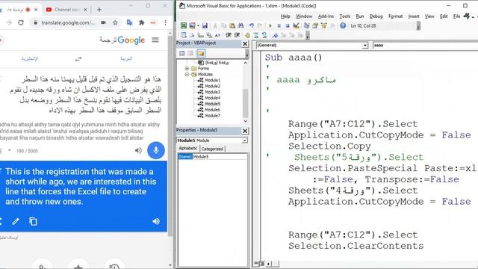Open the Window menu
The width and height of the screenshot is (478, 269).
(x=304, y=16)
